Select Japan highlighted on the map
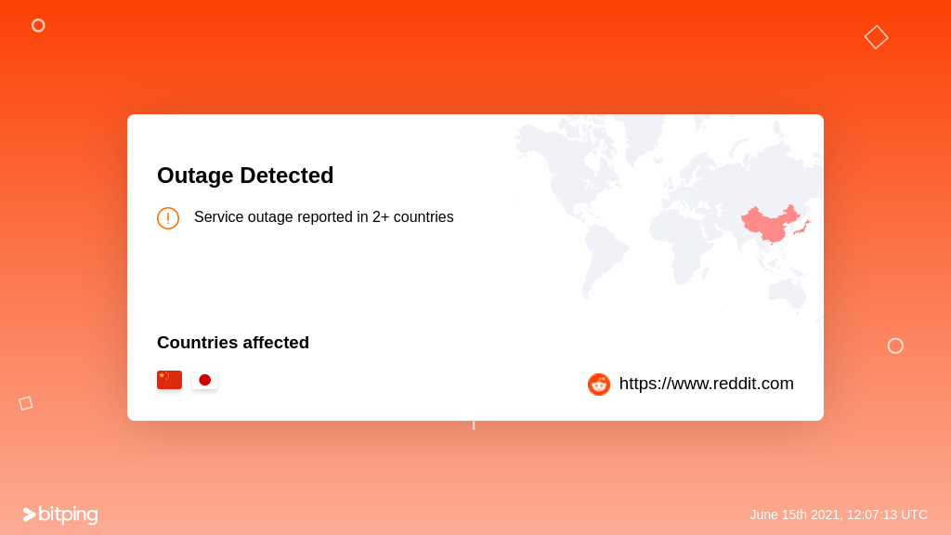This screenshot has height=535, width=951. [x=802, y=228]
